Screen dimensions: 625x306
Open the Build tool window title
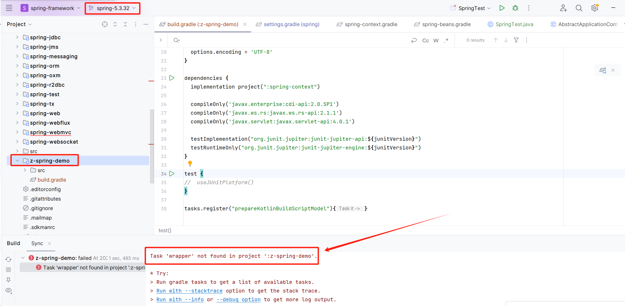13,243
